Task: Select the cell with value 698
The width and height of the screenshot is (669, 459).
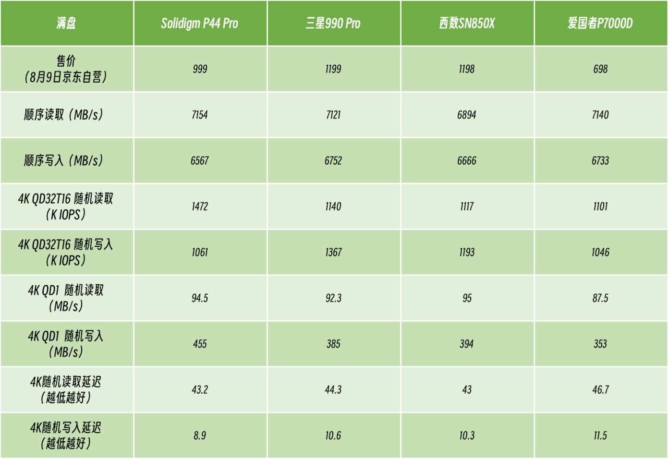Action: [600, 69]
